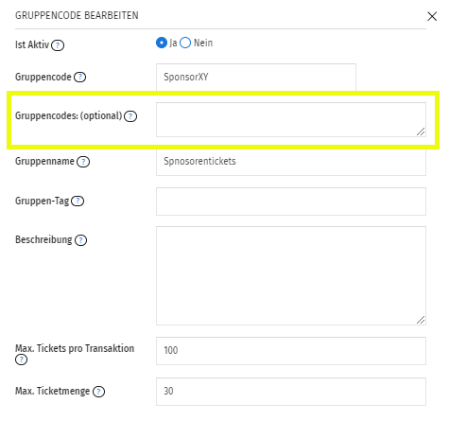
Task: Select the Ja radio button
Action: [x=162, y=43]
